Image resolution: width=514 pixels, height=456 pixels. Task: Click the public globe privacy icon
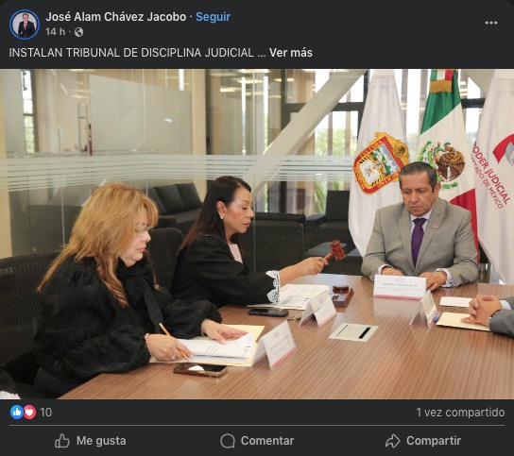(x=78, y=32)
